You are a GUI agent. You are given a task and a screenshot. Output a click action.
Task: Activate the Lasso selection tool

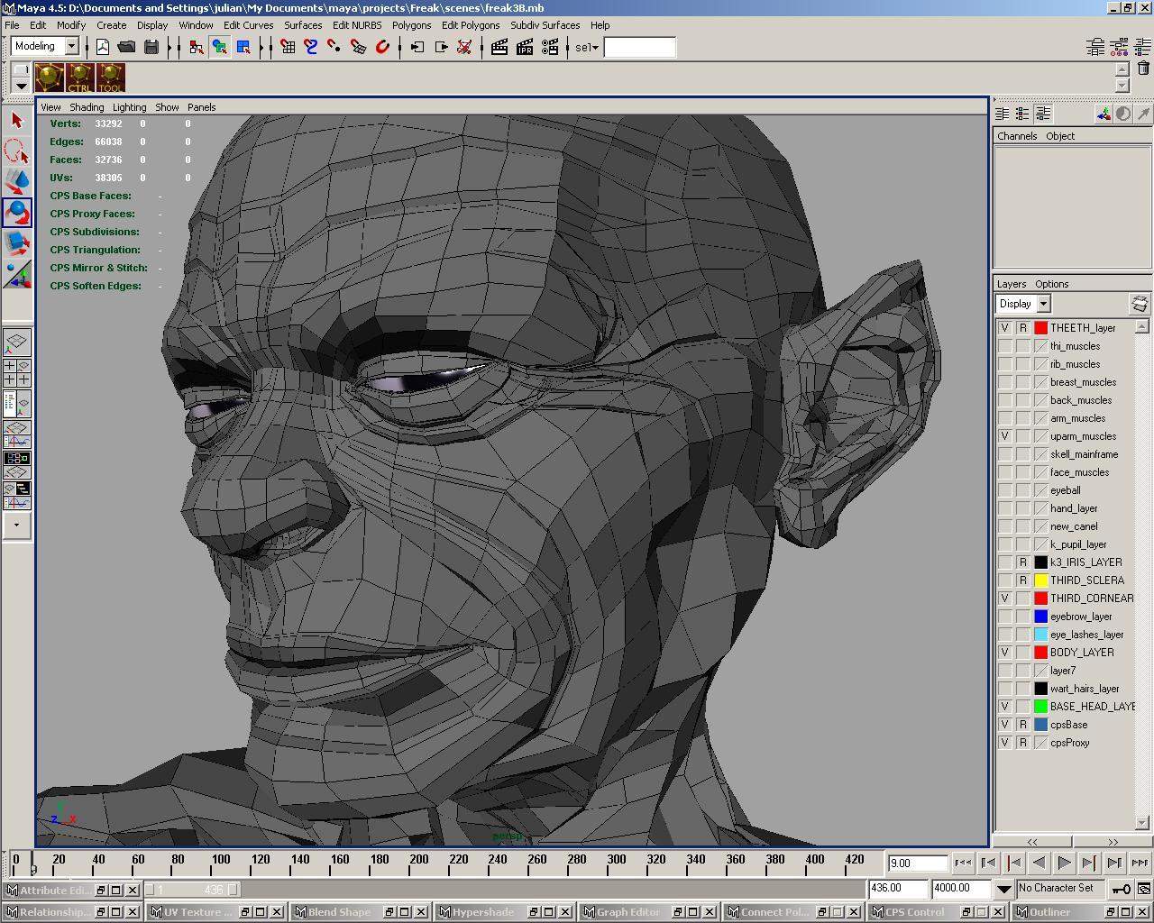pos(16,150)
